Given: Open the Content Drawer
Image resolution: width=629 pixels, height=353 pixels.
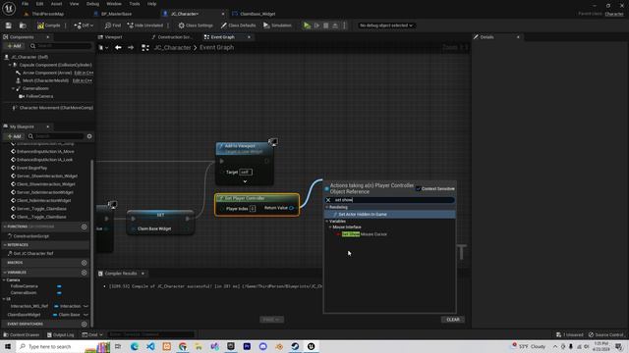Looking at the screenshot, I should tap(22, 335).
